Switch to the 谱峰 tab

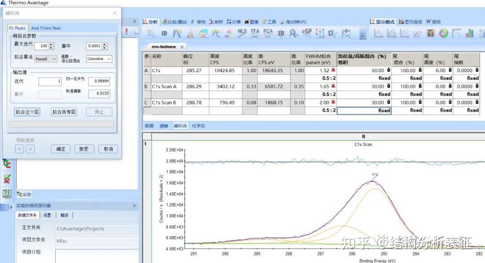click(163, 125)
